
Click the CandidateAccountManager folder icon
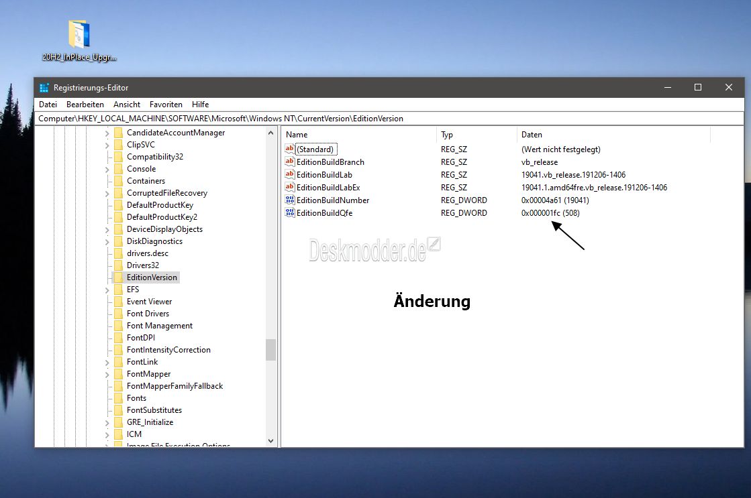click(118, 133)
